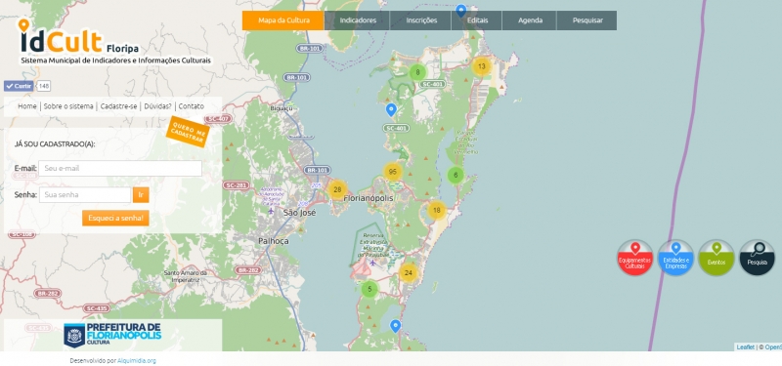This screenshot has height=366, width=782.
Task: Open the Indicadores tab
Action: [x=358, y=20]
